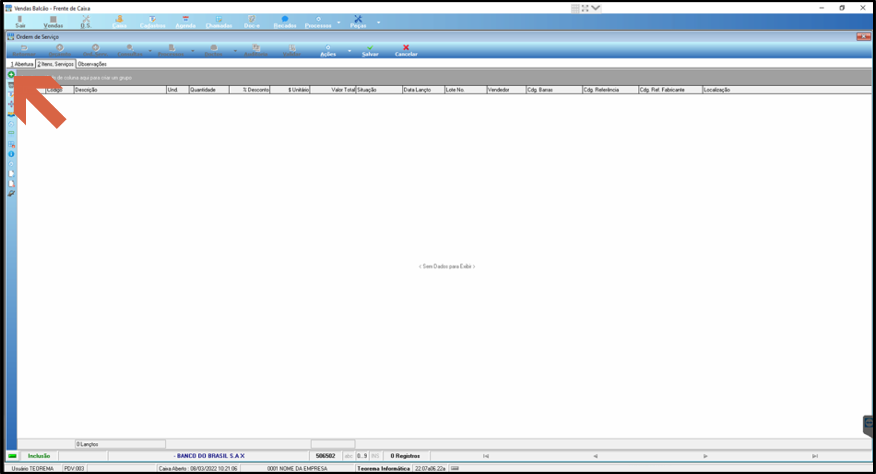Screen dimensions: 876x474
Task: Click Consultas magnifier button
Action: coord(130,51)
